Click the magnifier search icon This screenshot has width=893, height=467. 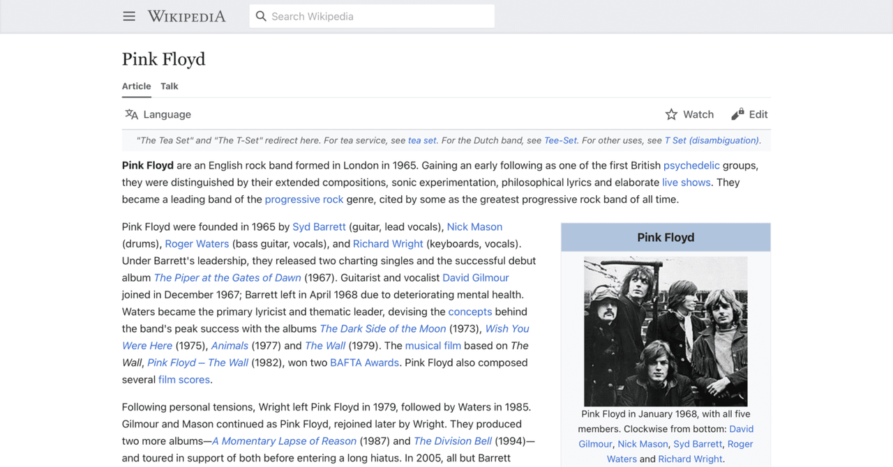pyautogui.click(x=261, y=16)
